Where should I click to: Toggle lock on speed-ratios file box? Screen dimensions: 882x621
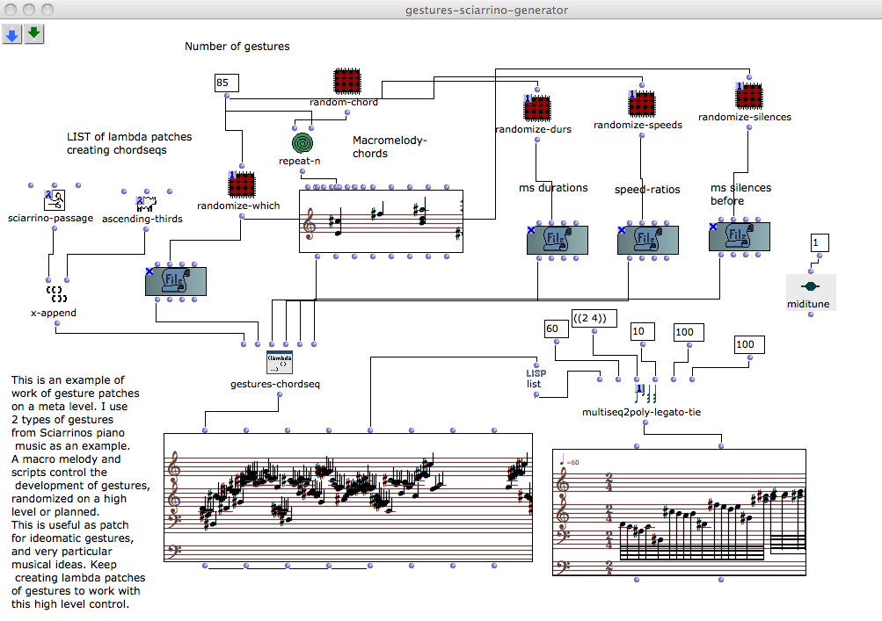coord(622,230)
